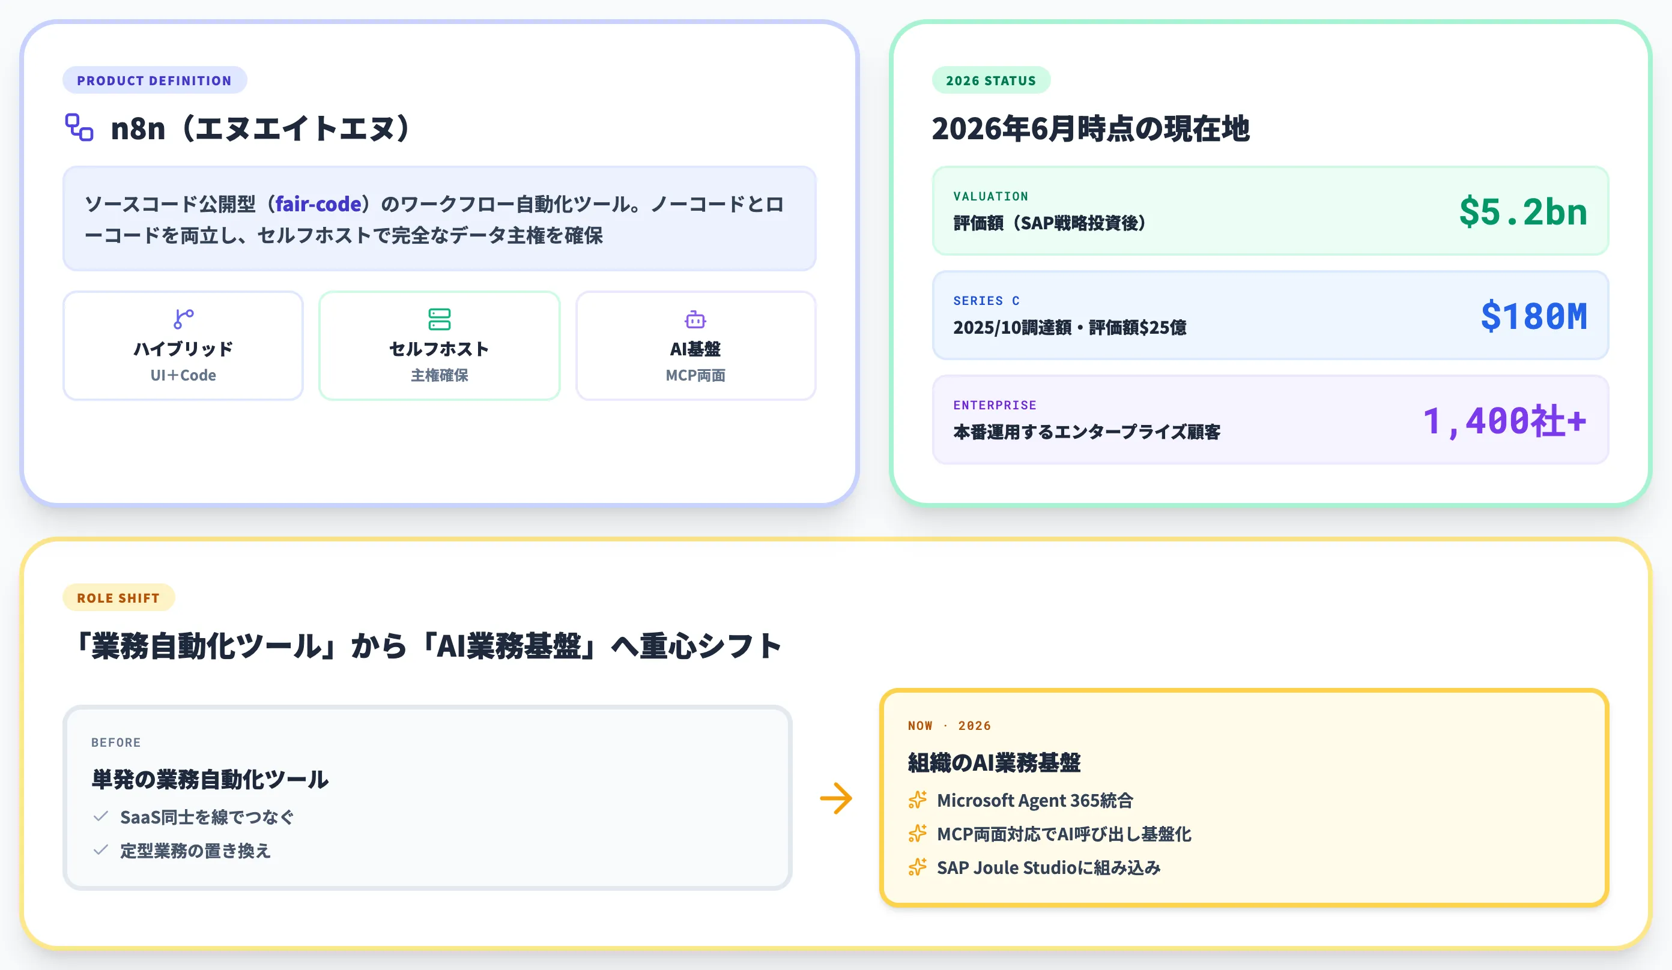
Task: Select the PRODUCT DEFINITION badge
Action: tap(154, 80)
